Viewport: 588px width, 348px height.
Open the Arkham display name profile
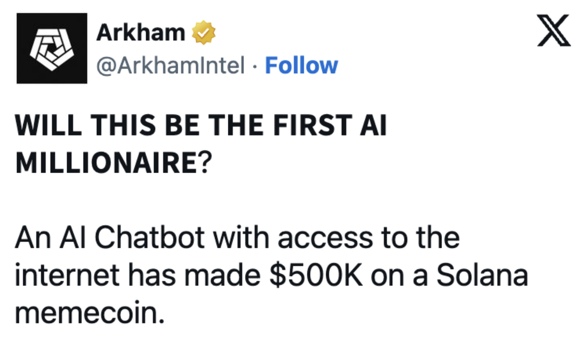[x=140, y=33]
